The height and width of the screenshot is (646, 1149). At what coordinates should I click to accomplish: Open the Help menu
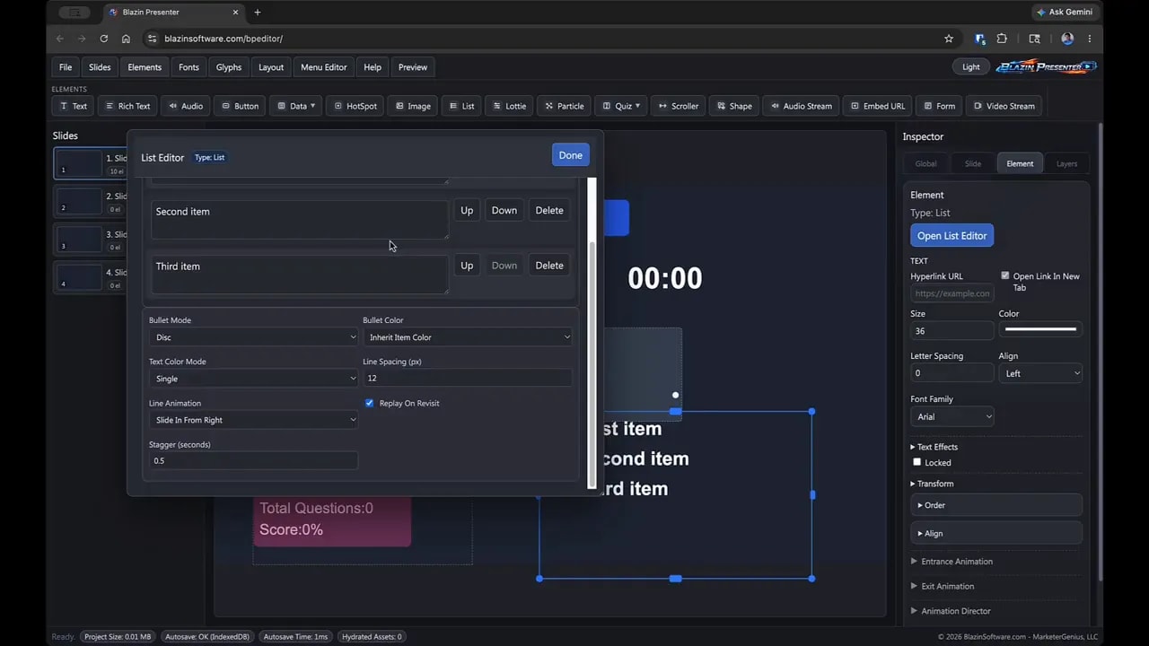[373, 67]
